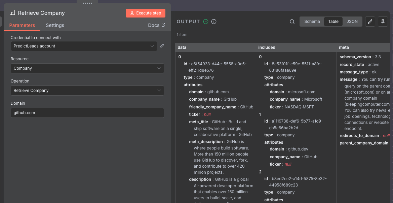Screen dimensions: 393x203
Task: Click the parent_company_domain row
Action: pyautogui.click(x=364, y=143)
